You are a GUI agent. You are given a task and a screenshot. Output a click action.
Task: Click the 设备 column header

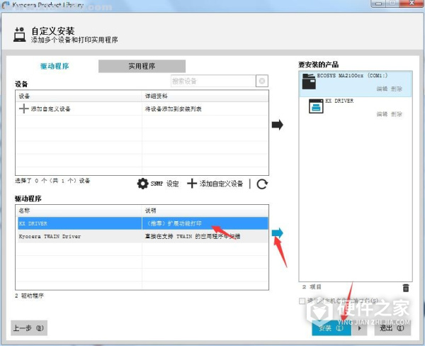pyautogui.click(x=79, y=96)
